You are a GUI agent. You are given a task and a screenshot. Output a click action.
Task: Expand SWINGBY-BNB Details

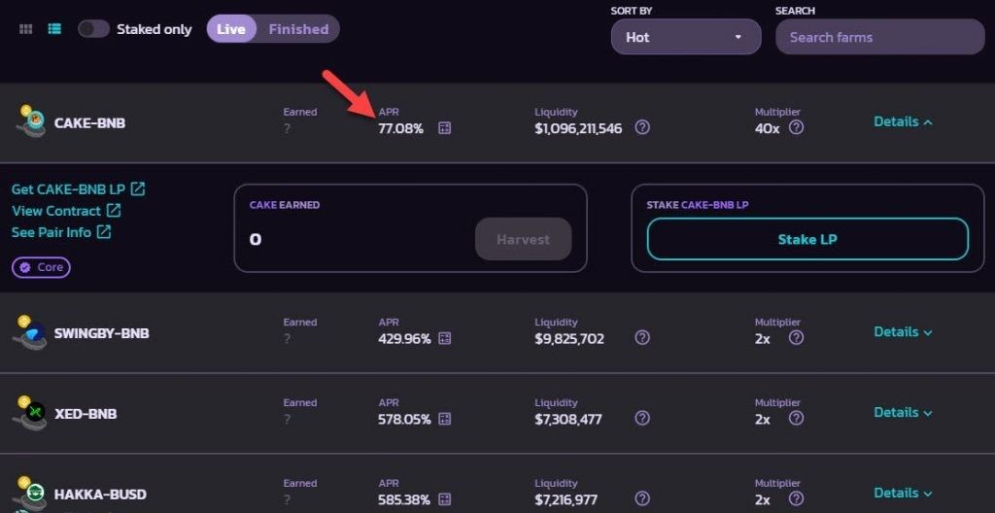(x=903, y=331)
